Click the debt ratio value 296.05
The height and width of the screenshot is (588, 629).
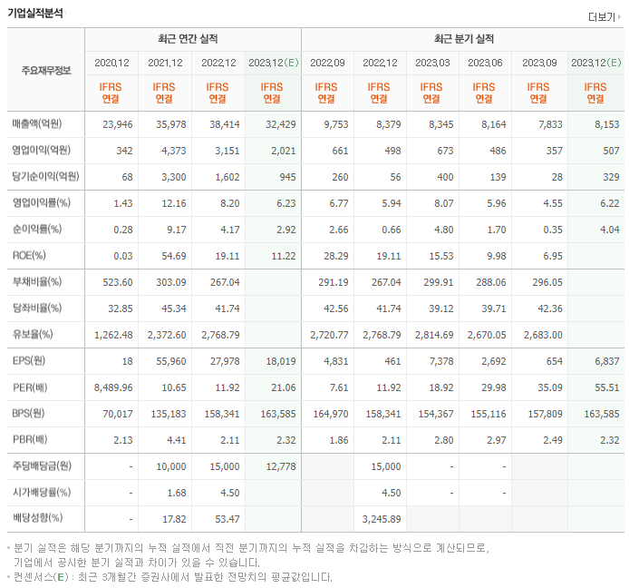(x=547, y=283)
